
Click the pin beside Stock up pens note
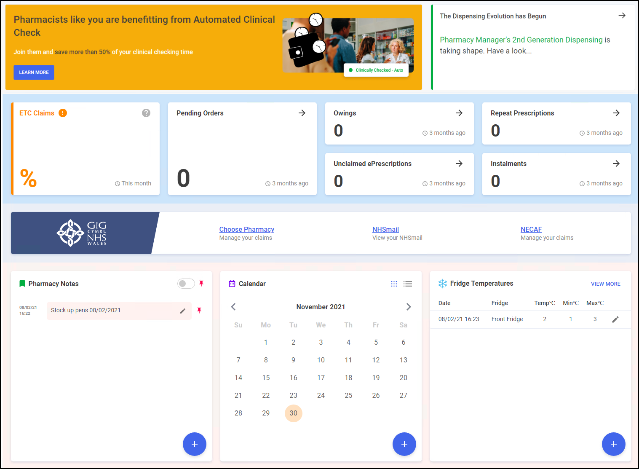click(199, 311)
